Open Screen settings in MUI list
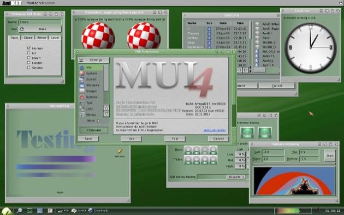The width and height of the screenshot is (344, 215). (91, 79)
